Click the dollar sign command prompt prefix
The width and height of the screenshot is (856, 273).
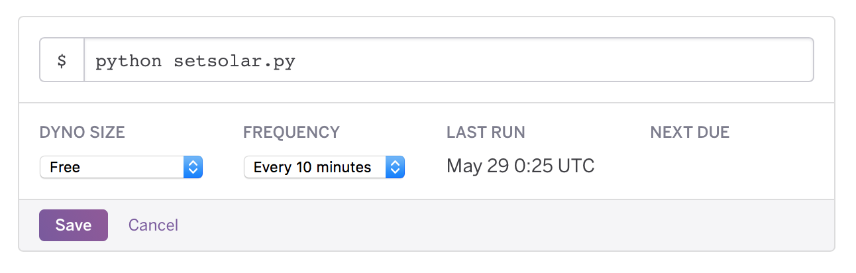click(62, 61)
